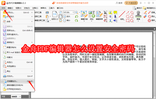
Task: Select the fit page icon above fit width
Action: click(x=61, y=12)
